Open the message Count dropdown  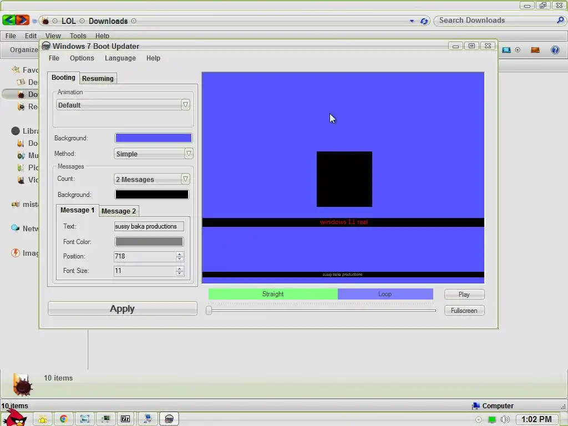point(152,179)
